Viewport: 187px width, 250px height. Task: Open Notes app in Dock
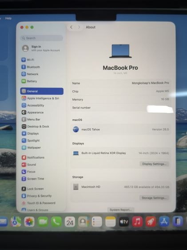click(x=111, y=222)
